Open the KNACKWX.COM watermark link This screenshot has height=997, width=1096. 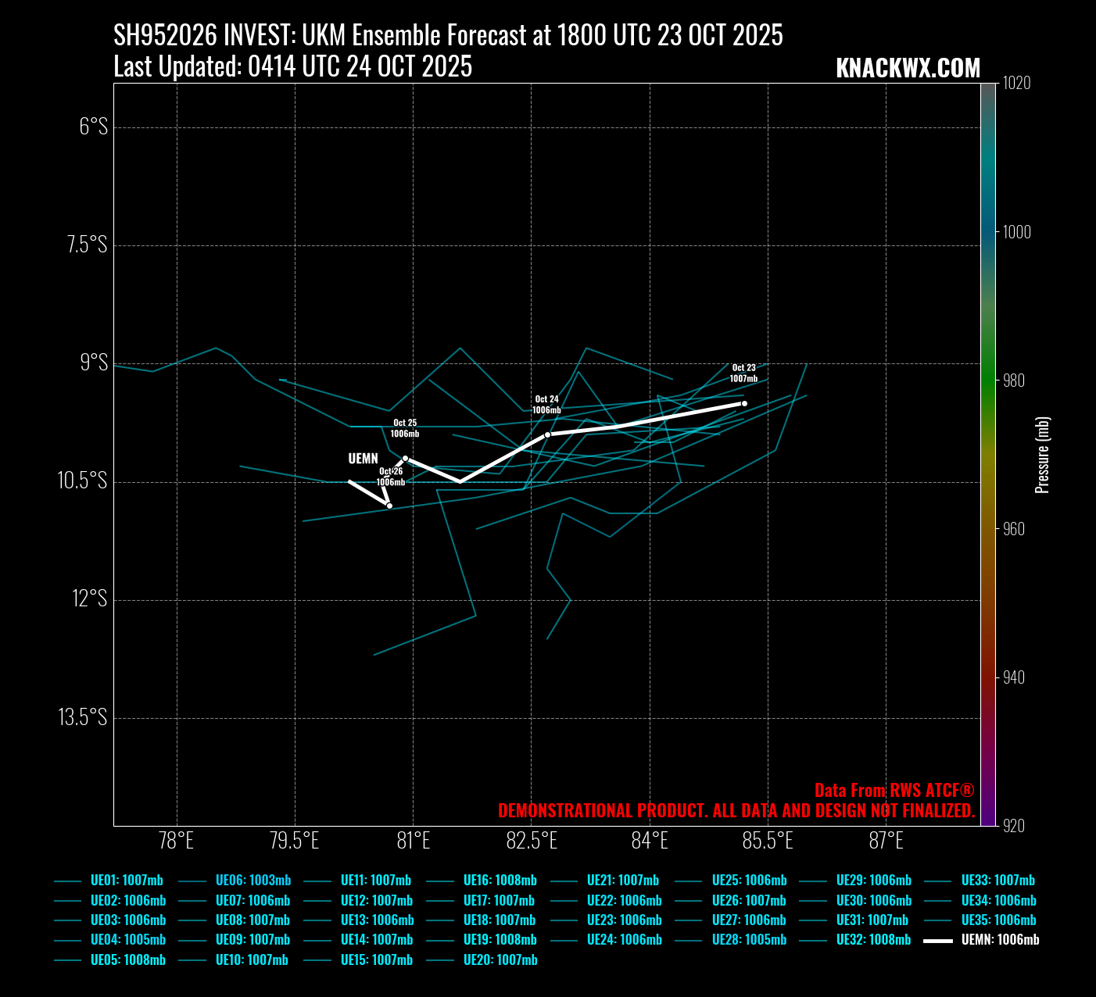coord(908,69)
